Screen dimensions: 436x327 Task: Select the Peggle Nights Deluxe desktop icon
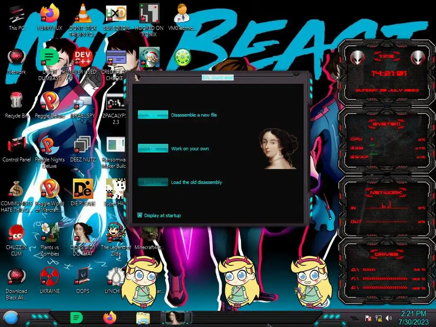click(50, 152)
